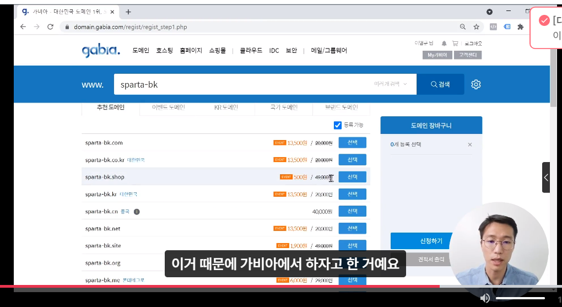
Task: Select sparta-bk.net with 선택 button
Action: 352,228
